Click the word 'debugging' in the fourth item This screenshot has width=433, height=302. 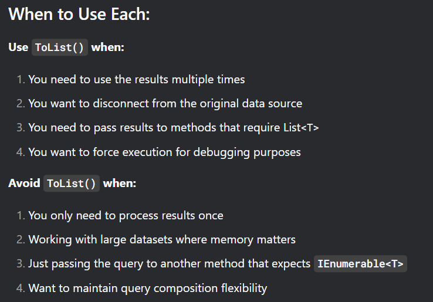point(221,152)
